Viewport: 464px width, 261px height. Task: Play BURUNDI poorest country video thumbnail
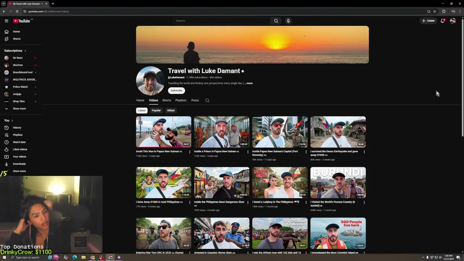(x=338, y=182)
